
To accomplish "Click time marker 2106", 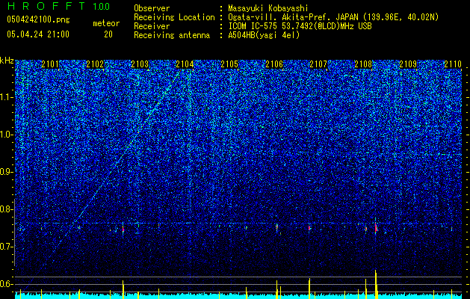I will 274,64.
